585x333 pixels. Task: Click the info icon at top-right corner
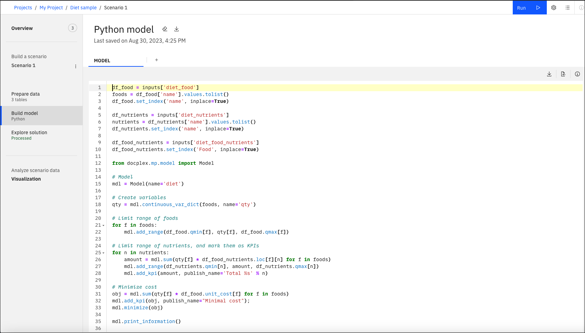[581, 8]
